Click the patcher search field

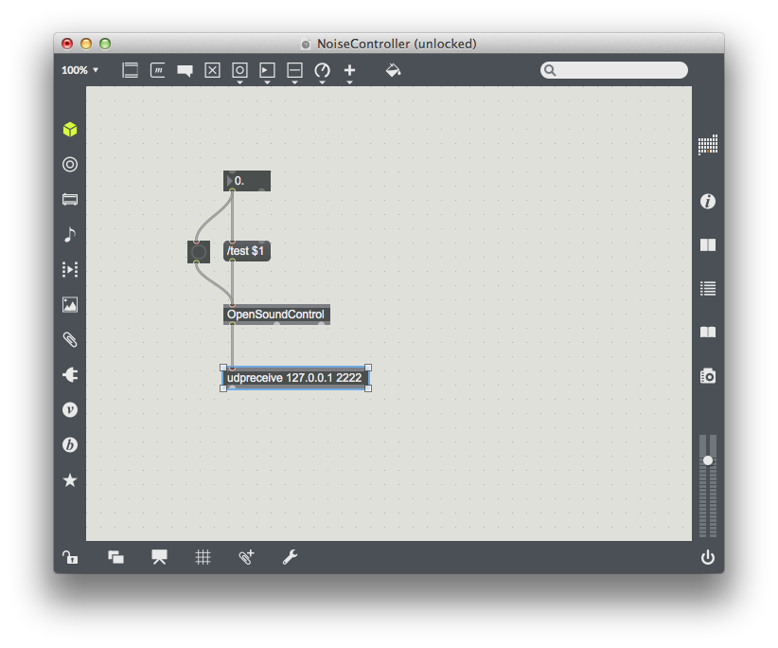(613, 70)
